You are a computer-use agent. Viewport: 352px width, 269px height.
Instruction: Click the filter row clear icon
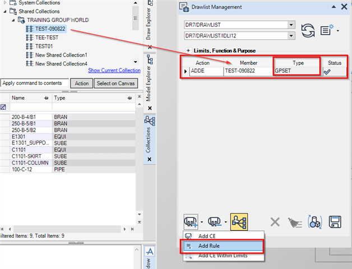3,107
